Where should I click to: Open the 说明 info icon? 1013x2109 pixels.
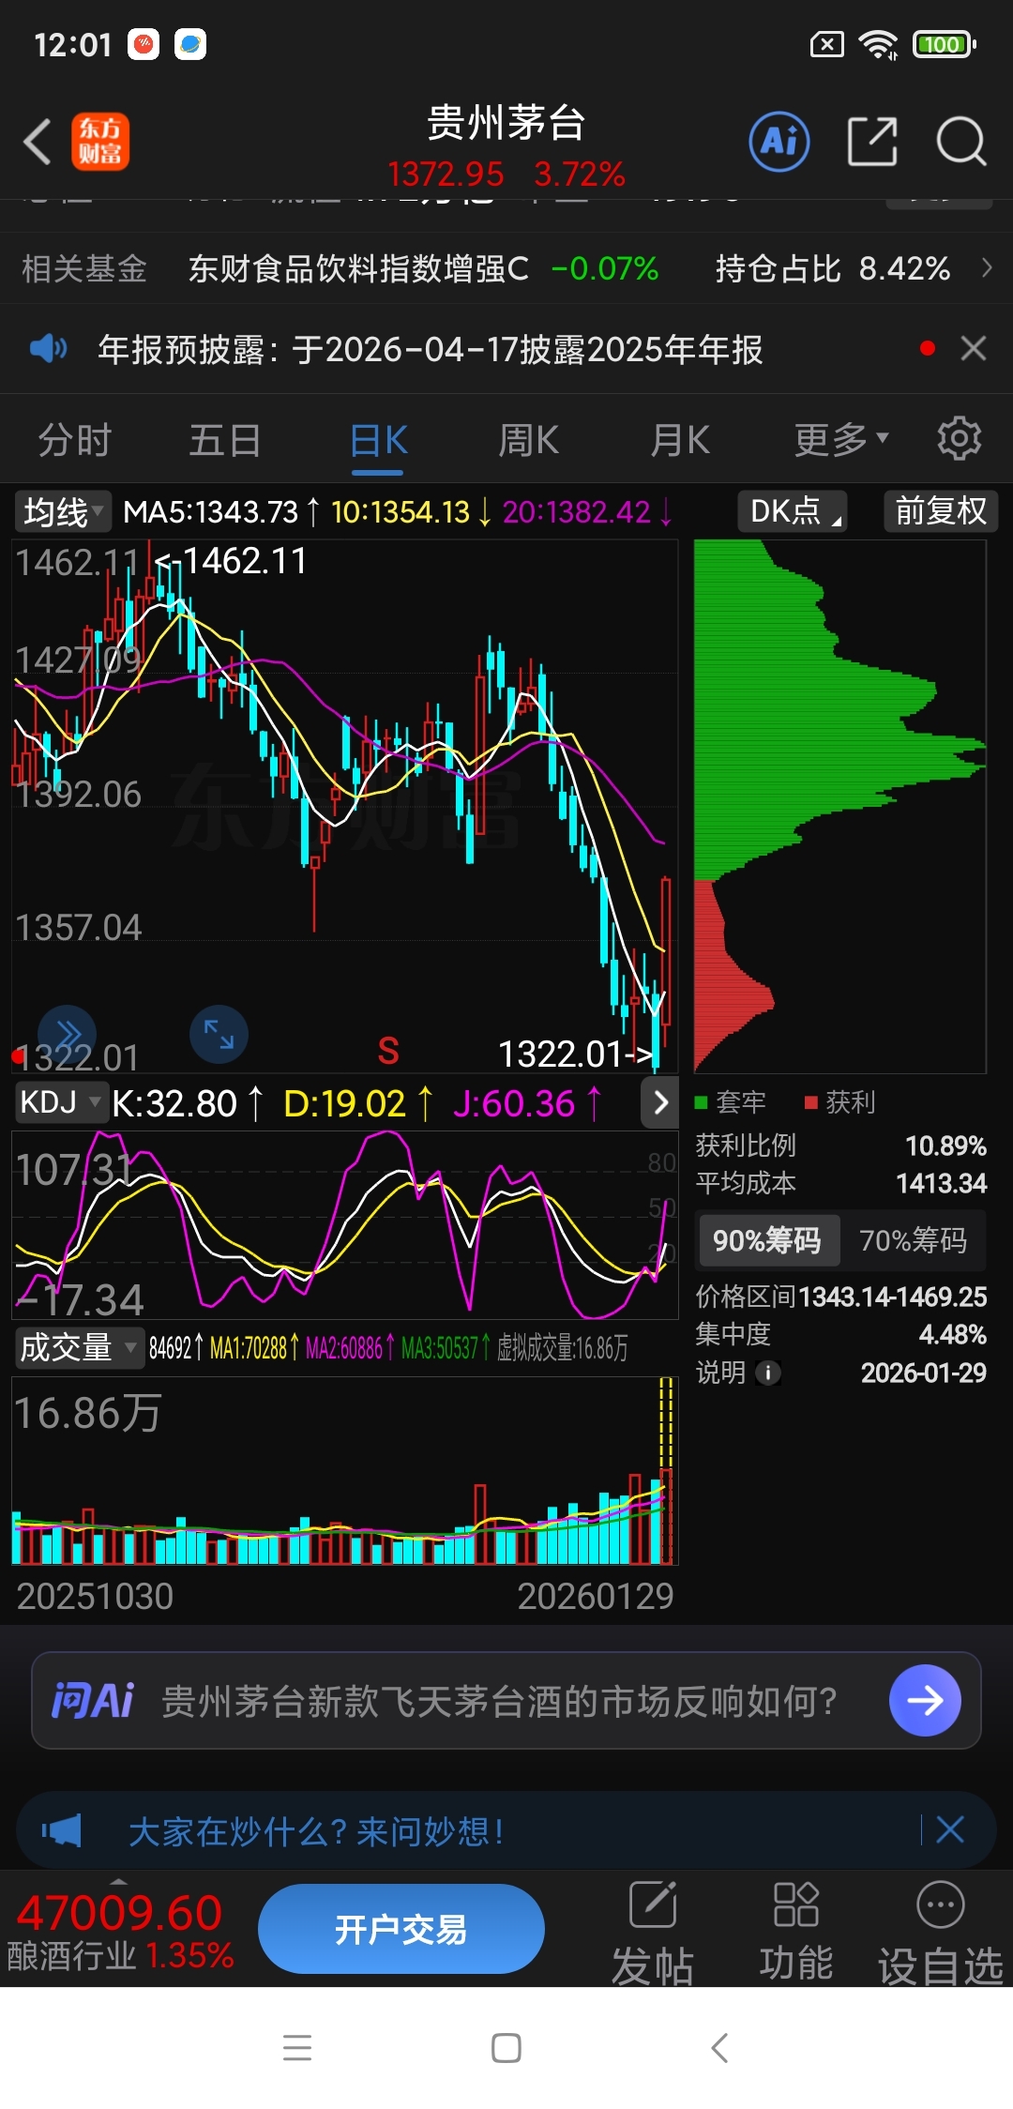[768, 1373]
